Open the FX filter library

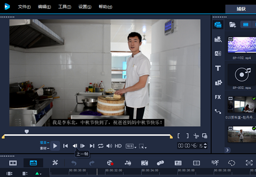coord(218,97)
